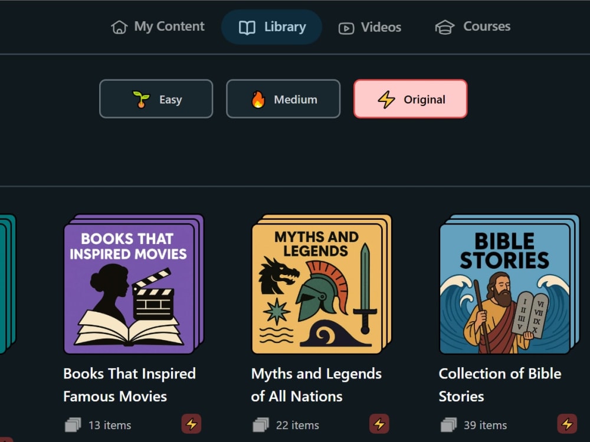The width and height of the screenshot is (590, 442).
Task: Click the open book Library icon
Action: coord(247,28)
